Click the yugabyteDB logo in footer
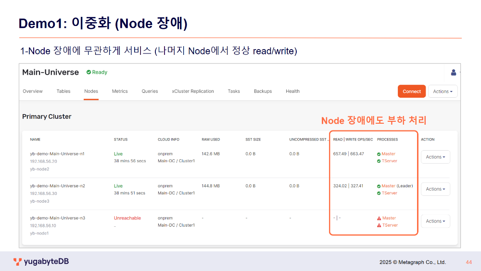The height and width of the screenshot is (271, 481). [41, 262]
